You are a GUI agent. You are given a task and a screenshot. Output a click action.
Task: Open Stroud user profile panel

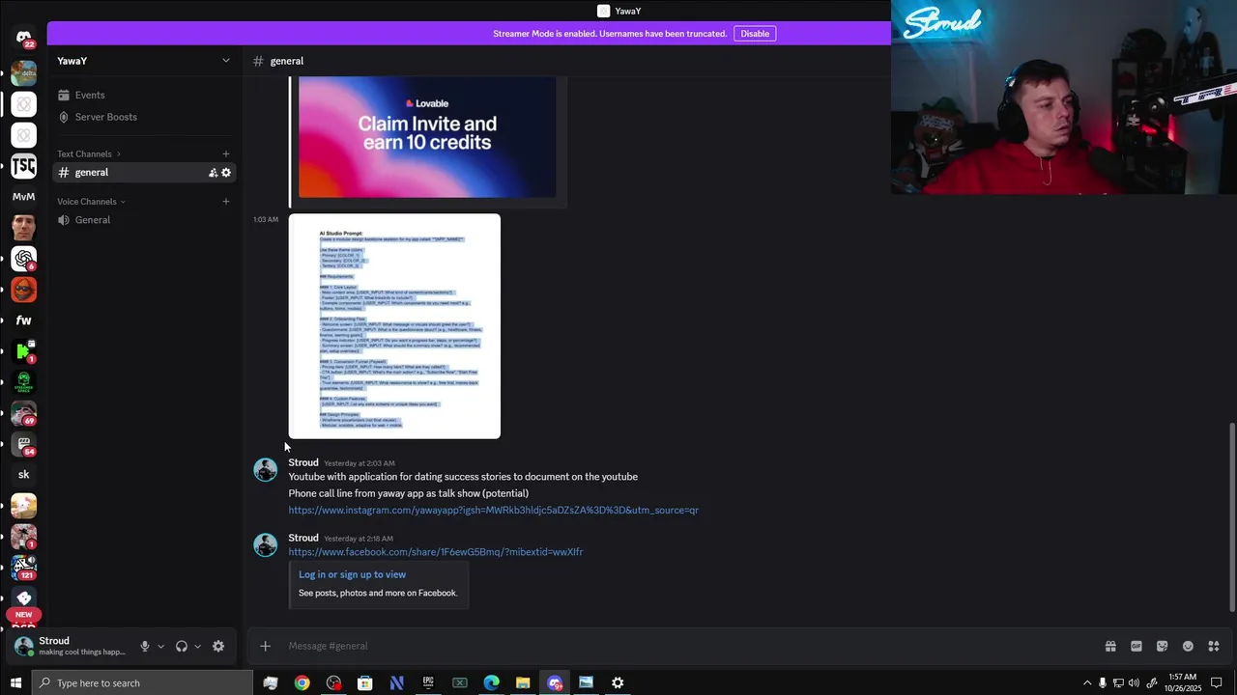coord(72,647)
